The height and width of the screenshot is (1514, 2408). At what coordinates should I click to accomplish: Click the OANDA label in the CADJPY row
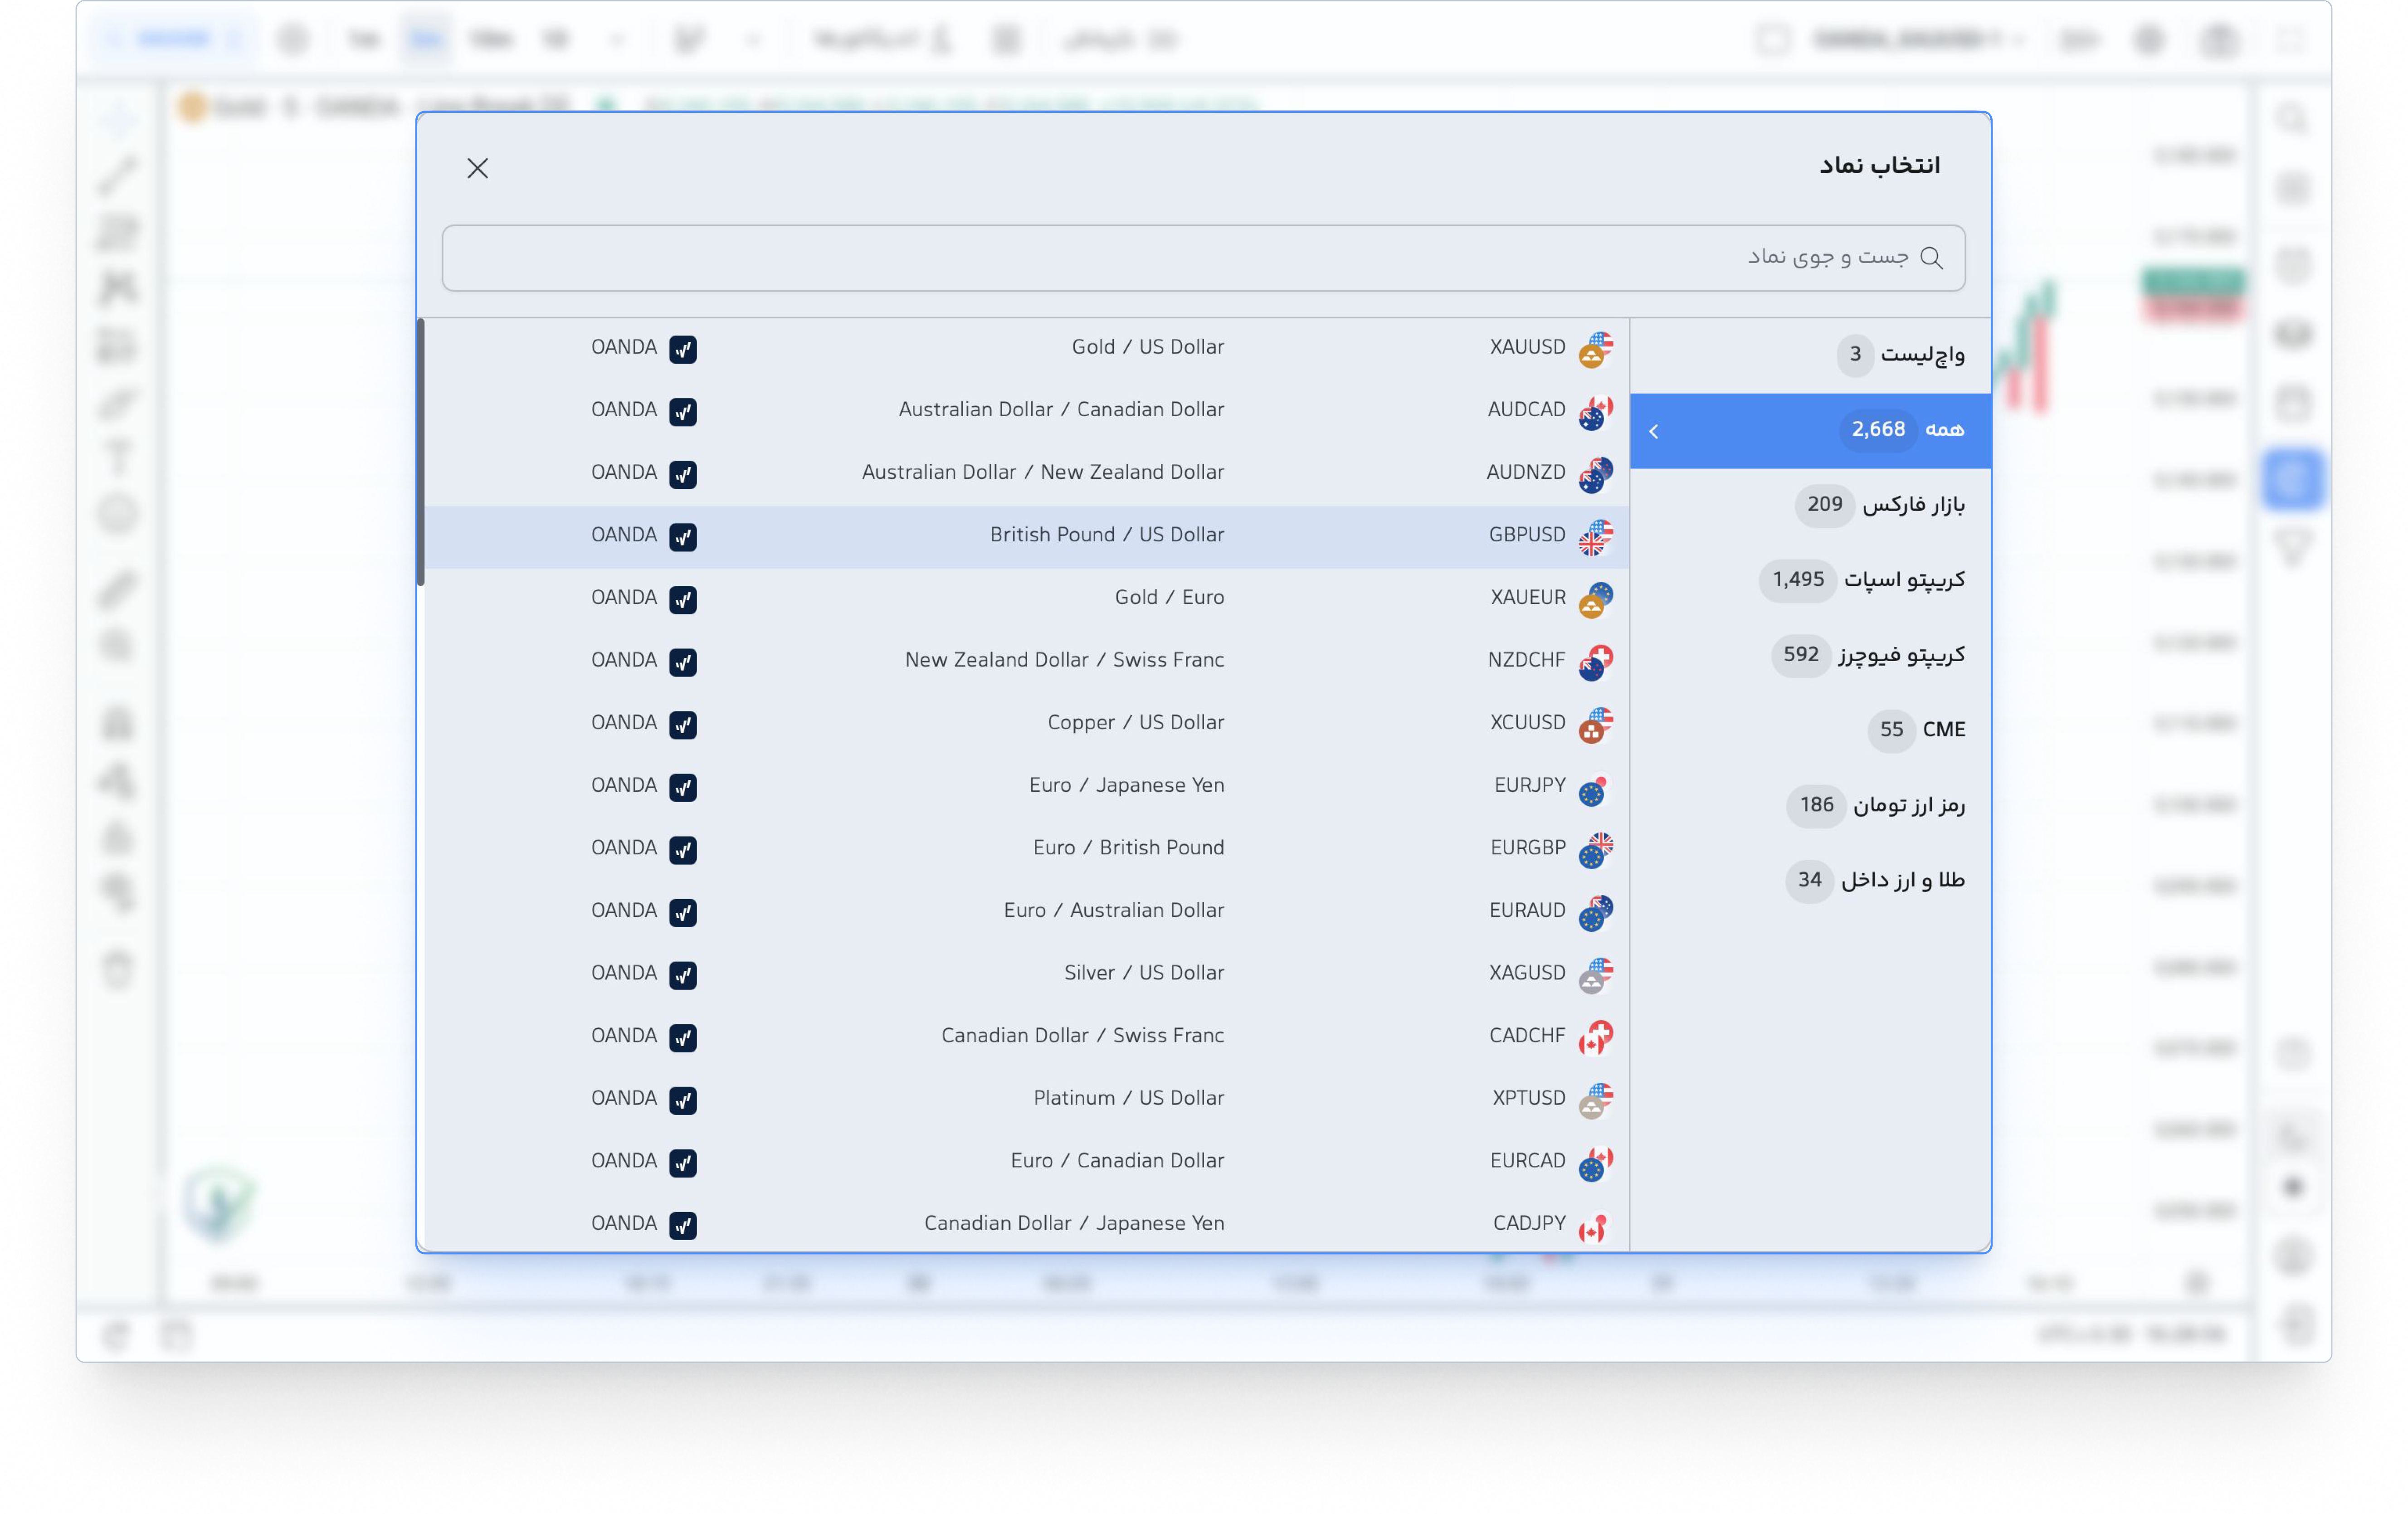(624, 1223)
